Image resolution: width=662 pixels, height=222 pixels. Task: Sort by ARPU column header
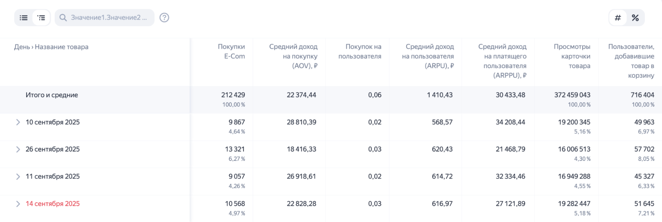(x=428, y=56)
